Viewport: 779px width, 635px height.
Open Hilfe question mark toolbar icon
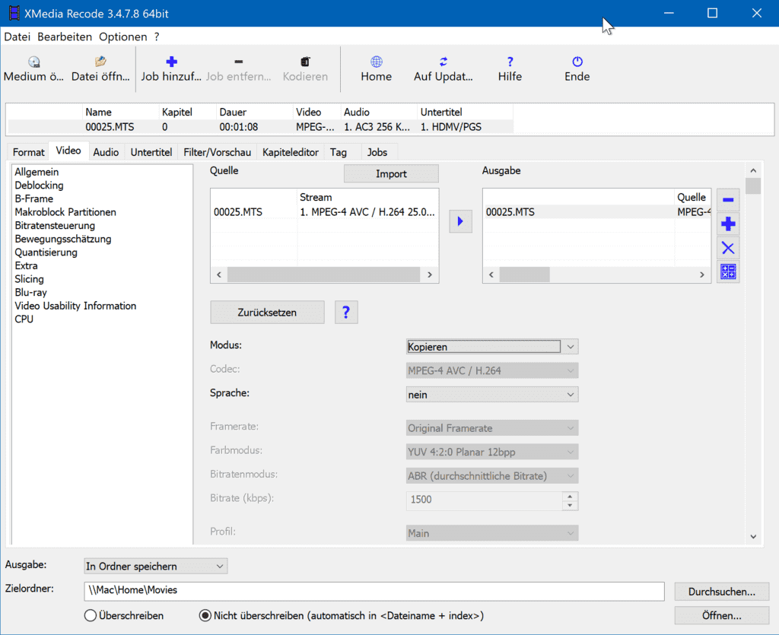pos(510,62)
